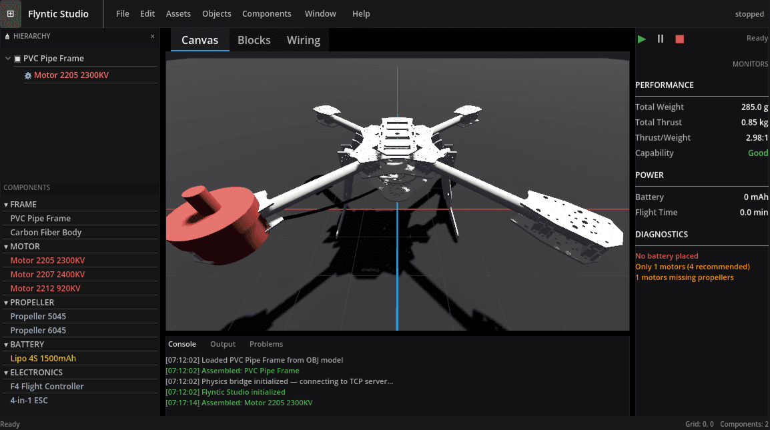Click the gear icon beside Motor 2205 2300KV

click(x=28, y=75)
